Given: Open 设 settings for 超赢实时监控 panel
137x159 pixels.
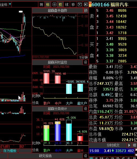Looking at the screenshot, I should [x=85, y=62].
